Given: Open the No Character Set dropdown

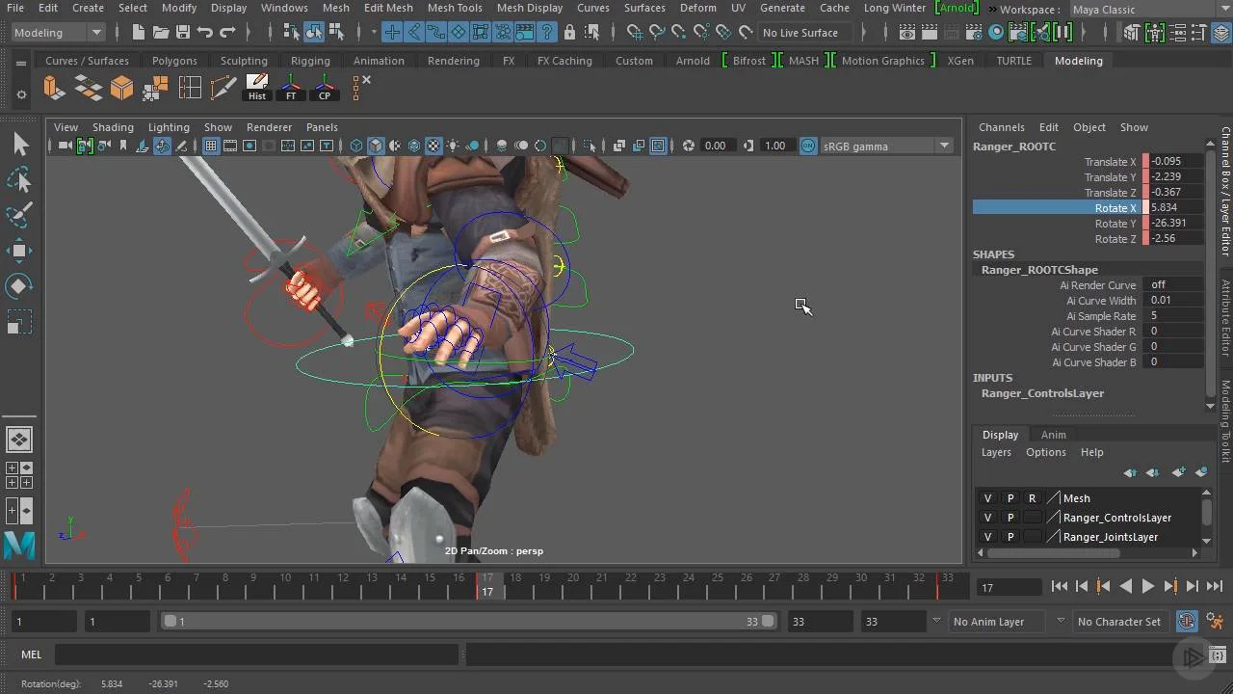Looking at the screenshot, I should coord(1122,622).
